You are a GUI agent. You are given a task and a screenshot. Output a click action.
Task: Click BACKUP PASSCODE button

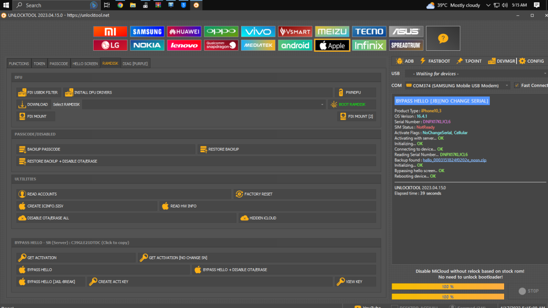106,149
